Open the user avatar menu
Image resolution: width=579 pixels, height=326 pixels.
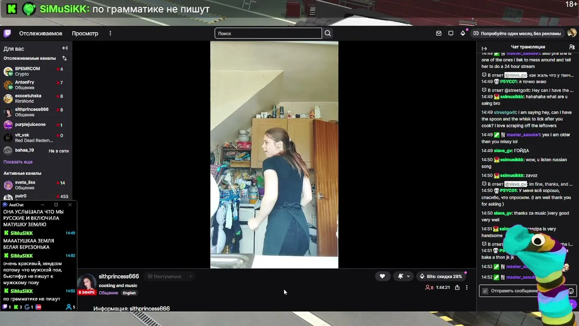pos(572,33)
